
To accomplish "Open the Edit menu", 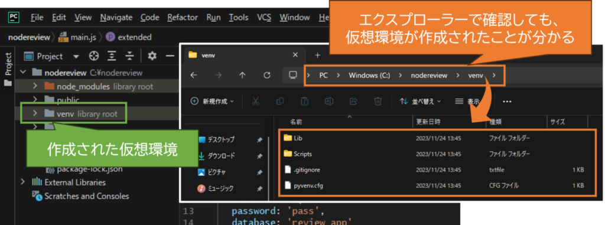I will 59,17.
